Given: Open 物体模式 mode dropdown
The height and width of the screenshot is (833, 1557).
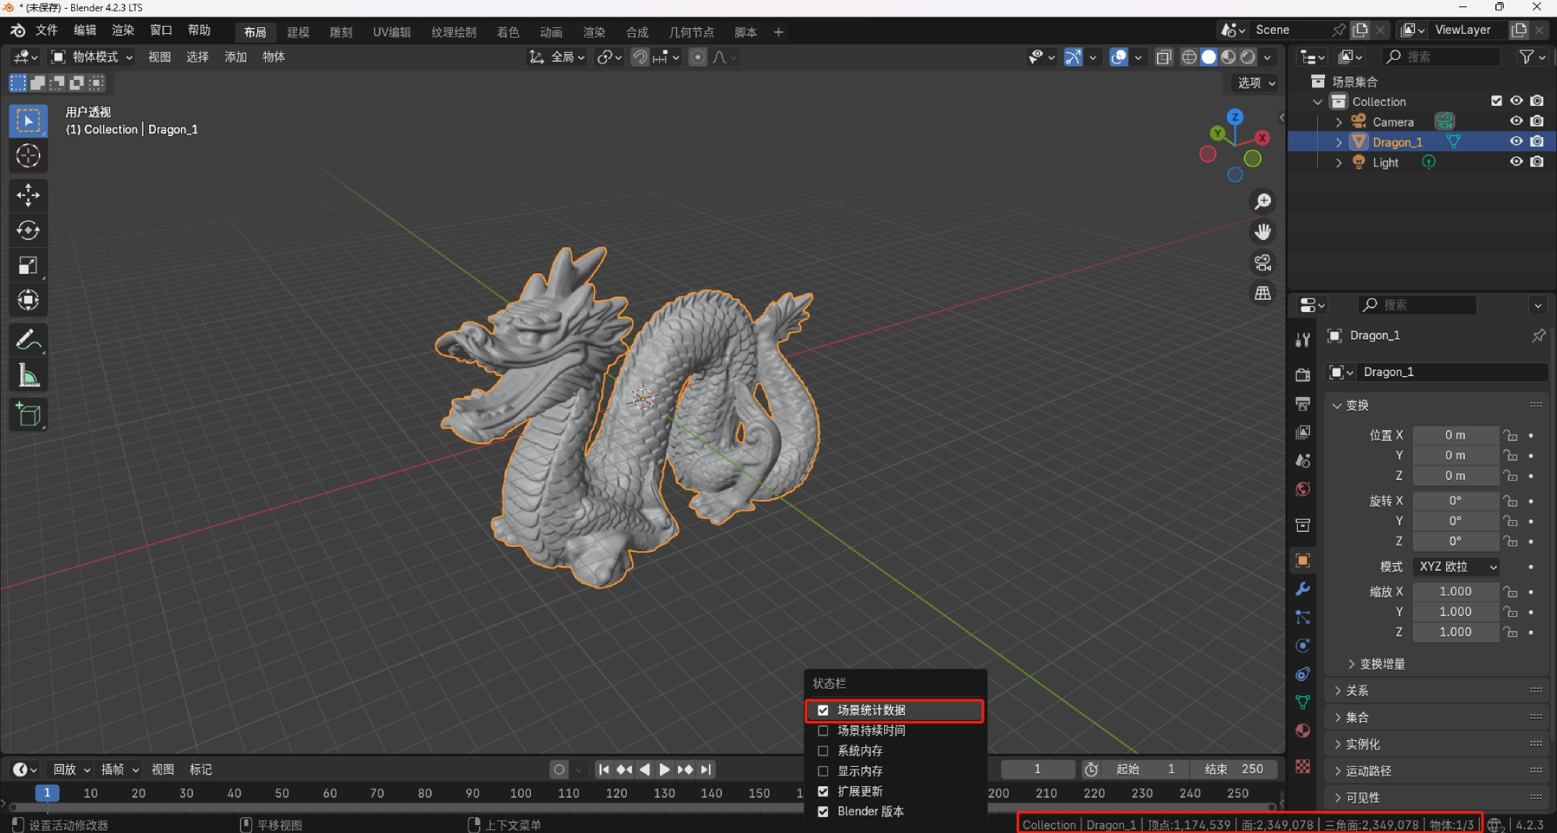Looking at the screenshot, I should point(92,57).
